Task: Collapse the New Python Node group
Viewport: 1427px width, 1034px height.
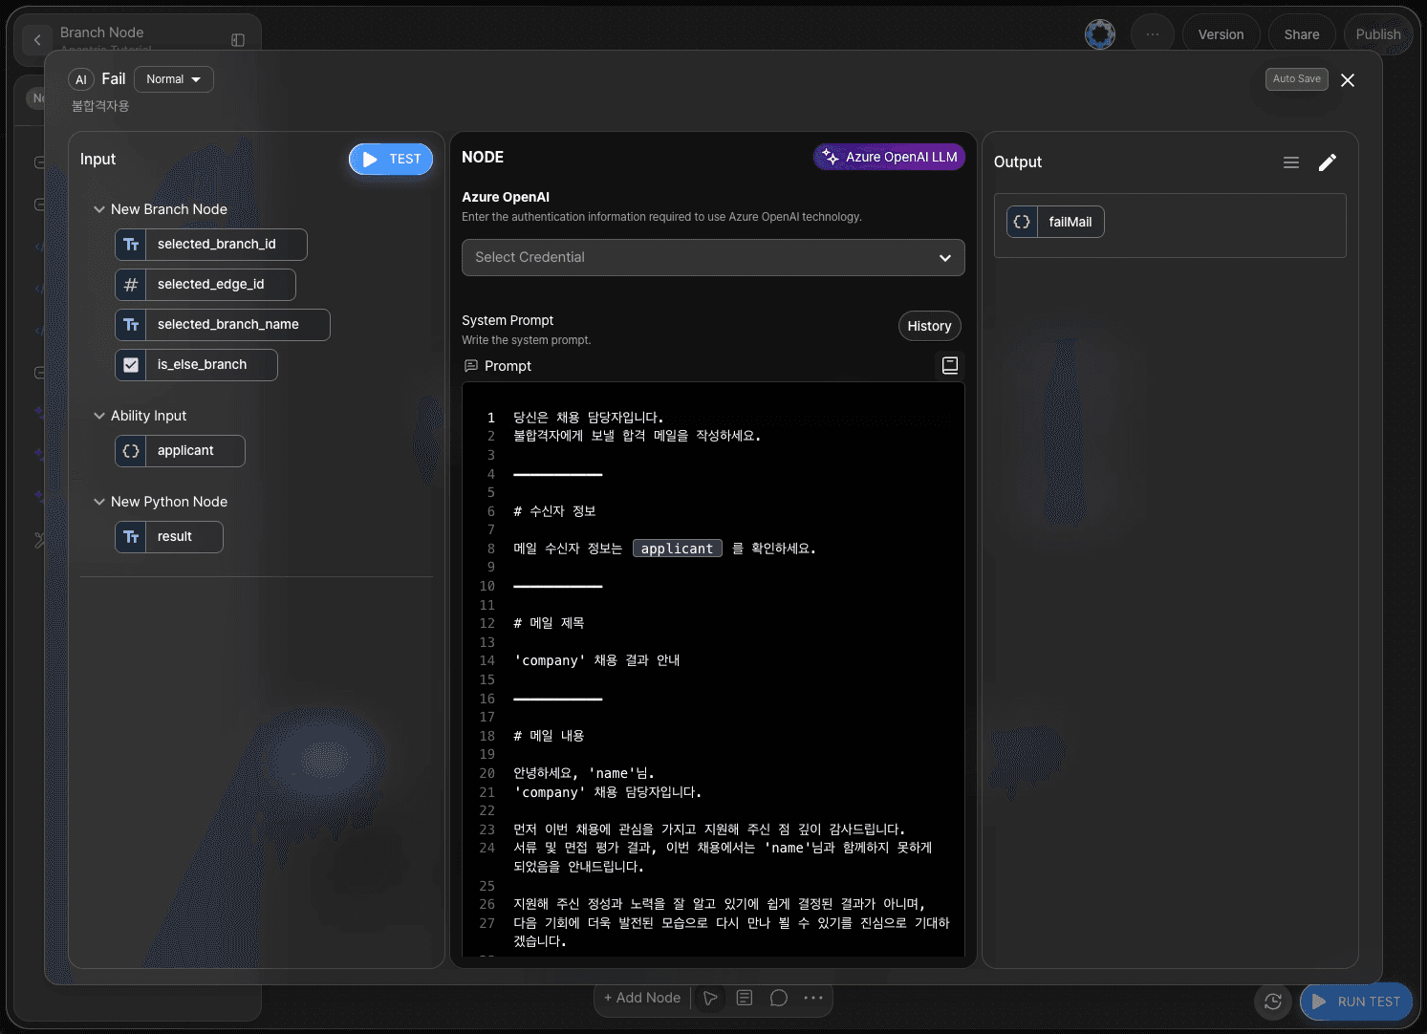Action: (x=99, y=502)
